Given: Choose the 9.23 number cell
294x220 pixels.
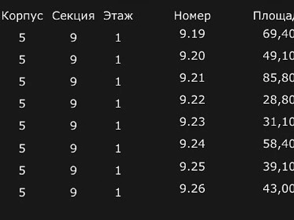Looking at the screenshot, I should pyautogui.click(x=192, y=122).
